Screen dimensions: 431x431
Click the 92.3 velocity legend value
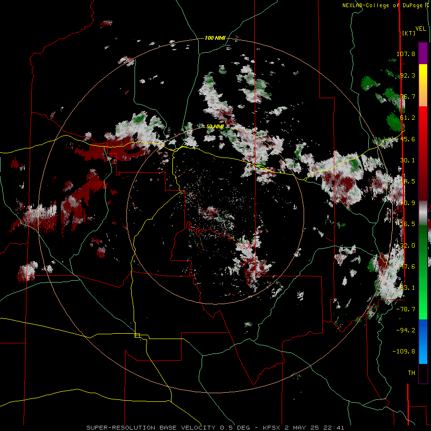pos(408,75)
